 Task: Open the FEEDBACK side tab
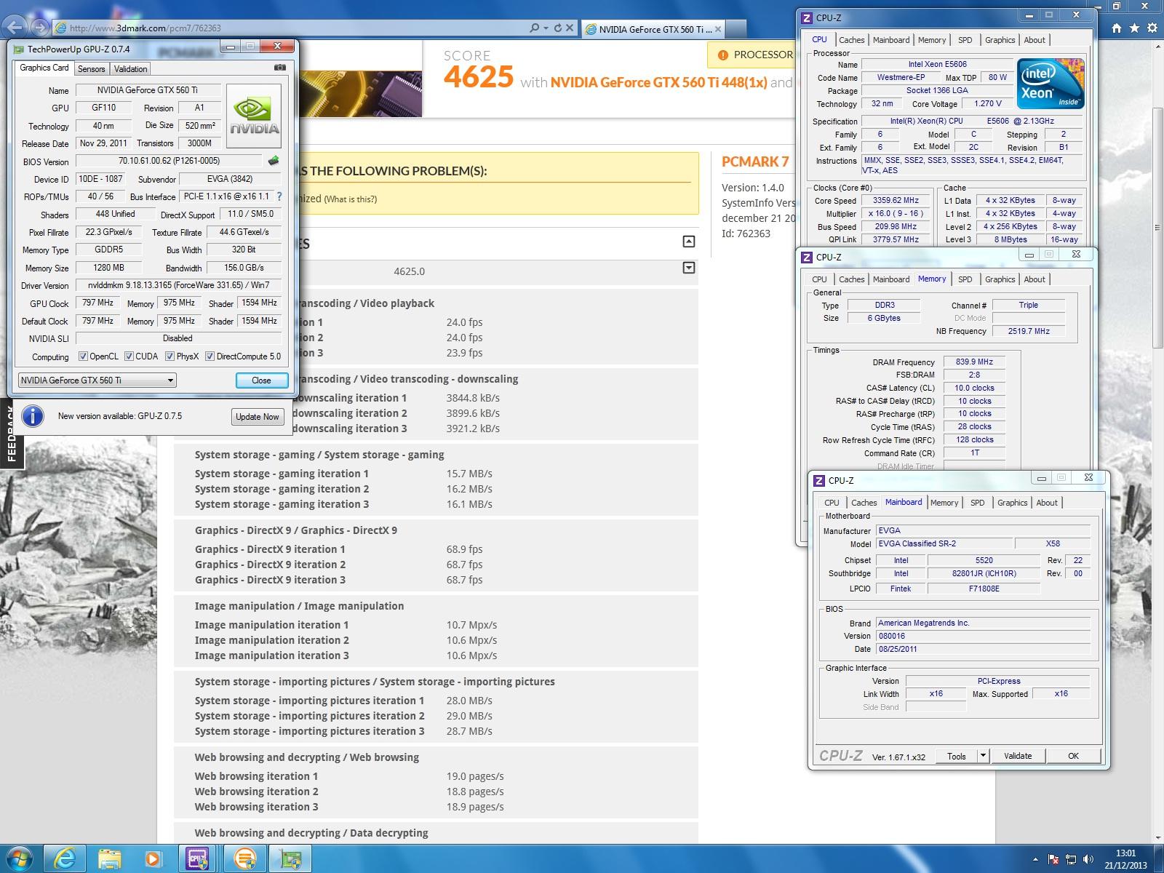pyautogui.click(x=11, y=435)
